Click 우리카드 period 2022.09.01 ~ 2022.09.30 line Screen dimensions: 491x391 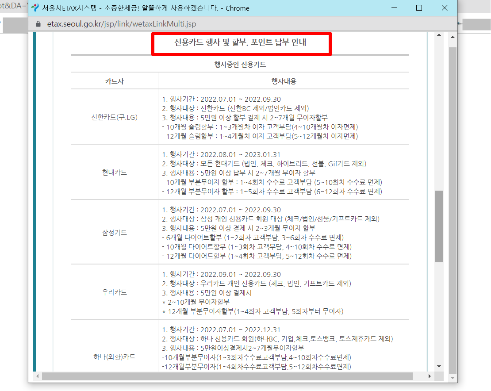pyautogui.click(x=221, y=275)
